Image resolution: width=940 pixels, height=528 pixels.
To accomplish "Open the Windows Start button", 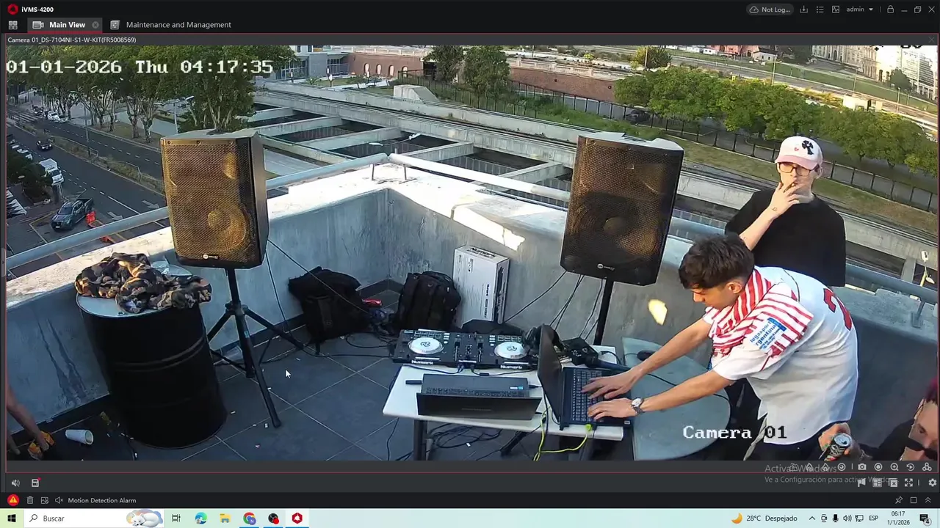I will point(12,518).
